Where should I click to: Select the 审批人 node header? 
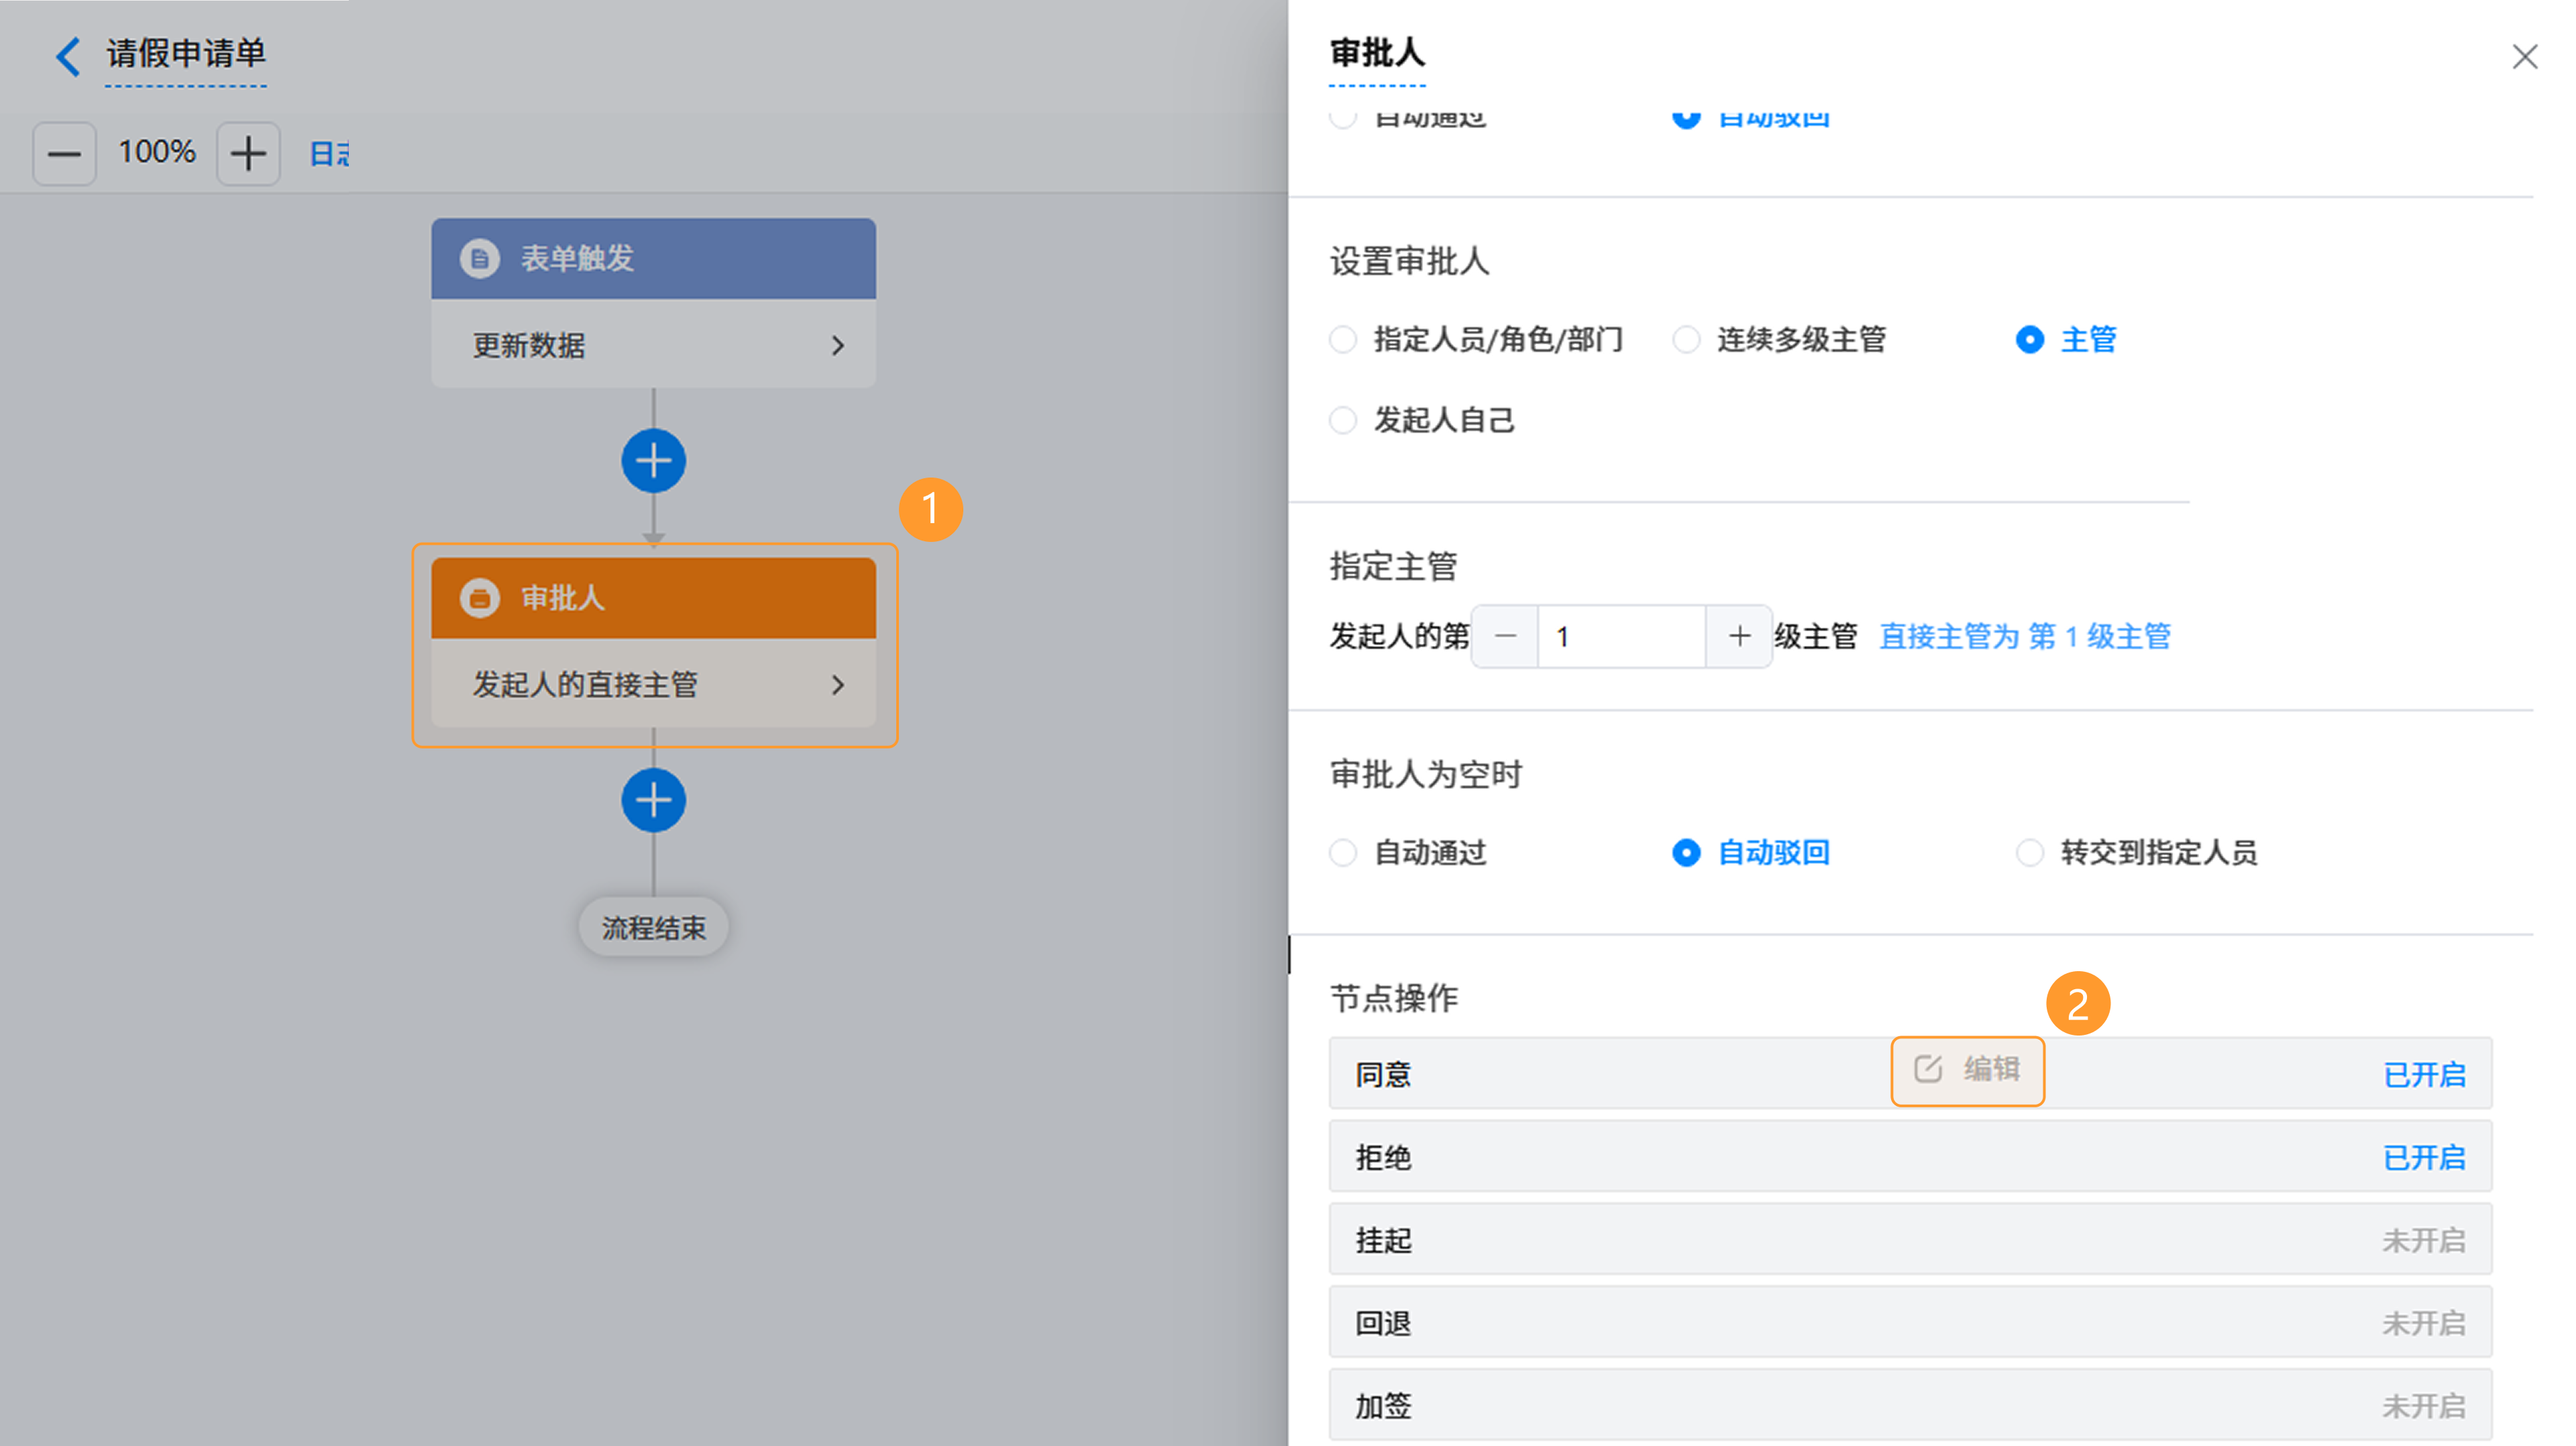point(653,598)
